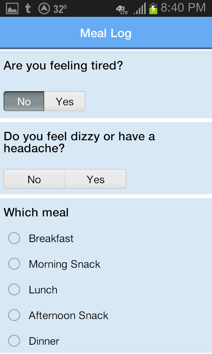The width and height of the screenshot is (212, 354).
Task: Tap the picture notification icon in status bar
Action: (x=12, y=8)
